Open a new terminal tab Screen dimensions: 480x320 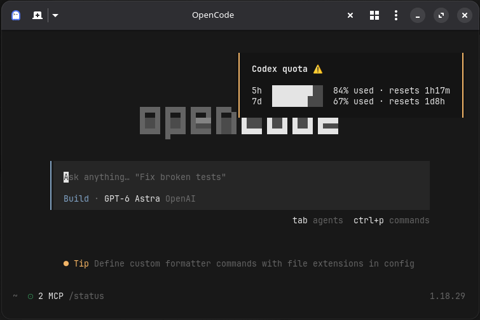pyautogui.click(x=38, y=15)
